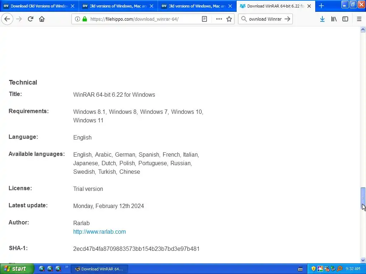
Task: Click 'Monday, February 12th 2024' date text
Action: pyautogui.click(x=109, y=206)
